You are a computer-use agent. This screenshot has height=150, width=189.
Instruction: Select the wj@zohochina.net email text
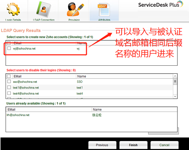[24, 49]
